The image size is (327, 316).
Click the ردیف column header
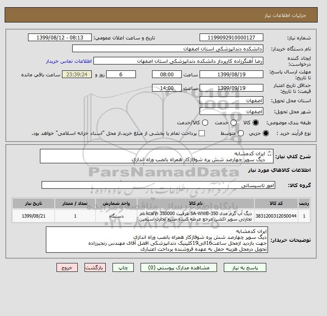click(x=304, y=203)
